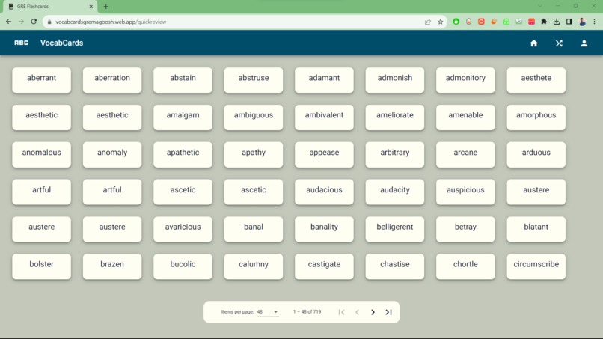This screenshot has height=339, width=603.
Task: Open the 'admonish' word card
Action: click(x=395, y=80)
